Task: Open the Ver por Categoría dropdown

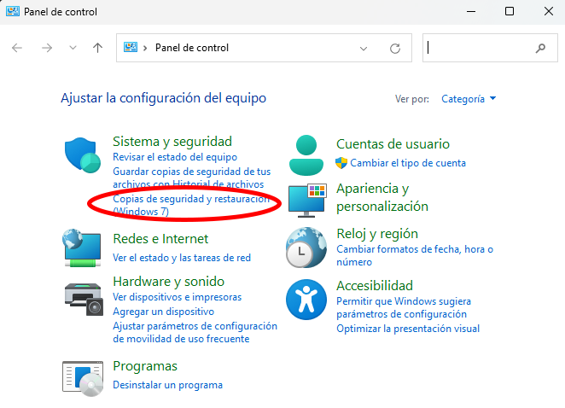Action: coord(469,99)
